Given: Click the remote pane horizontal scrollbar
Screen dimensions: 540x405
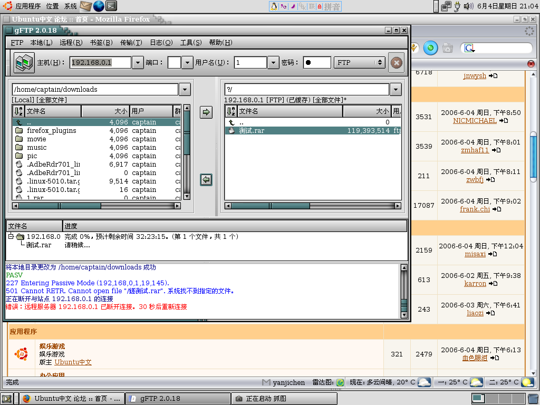Looking at the screenshot, I should (313, 206).
